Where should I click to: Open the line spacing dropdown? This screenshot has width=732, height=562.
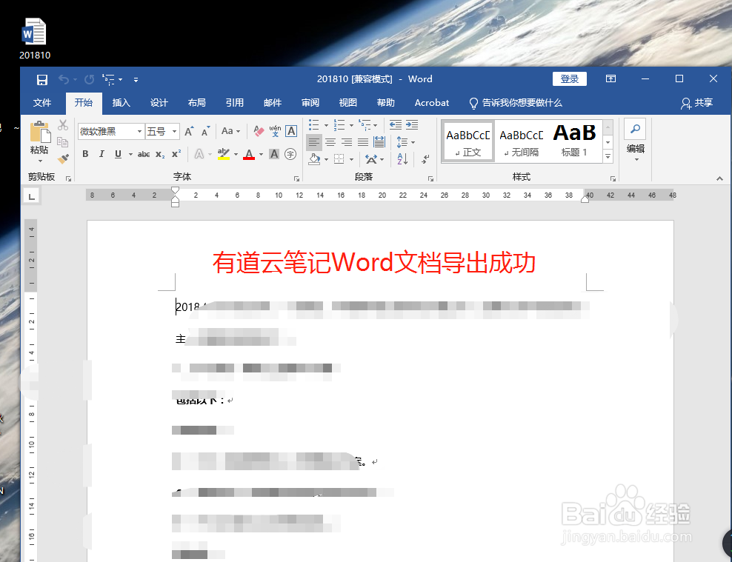(x=405, y=141)
